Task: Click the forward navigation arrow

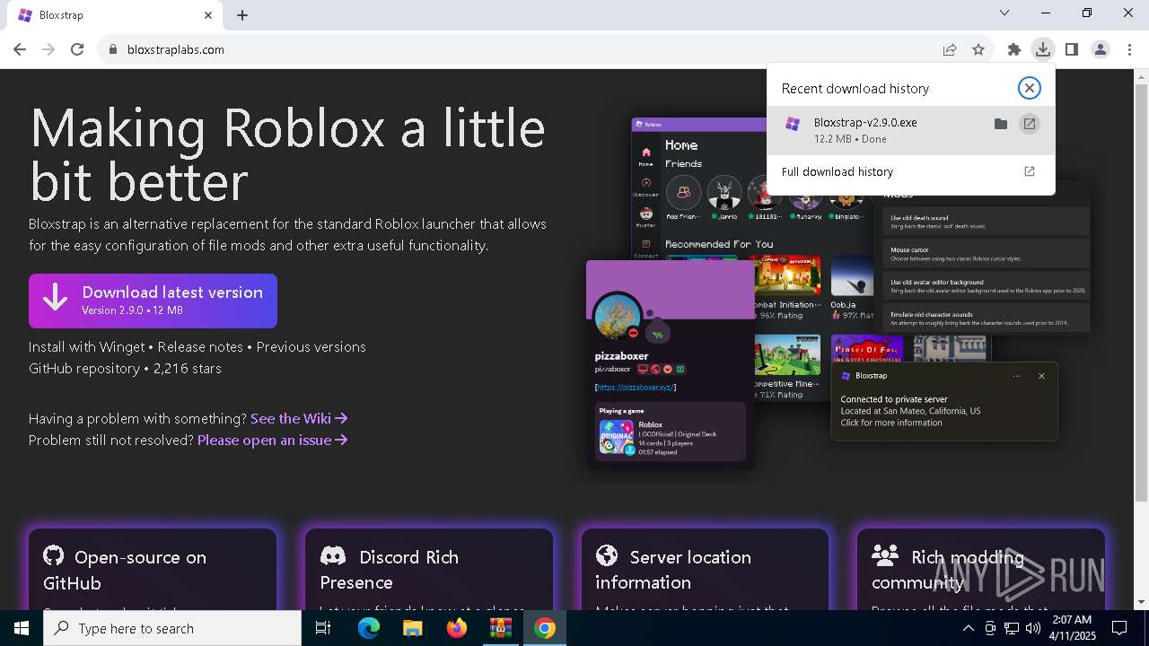Action: pos(48,50)
